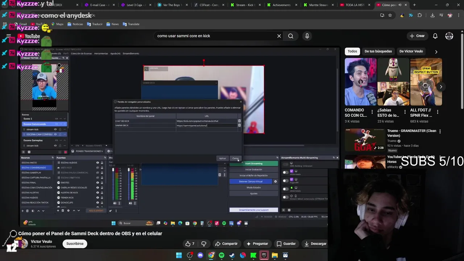The width and height of the screenshot is (464, 261).
Task: Open options for ¿Sabías ESTO short
Action: pyautogui.click(x=405, y=112)
